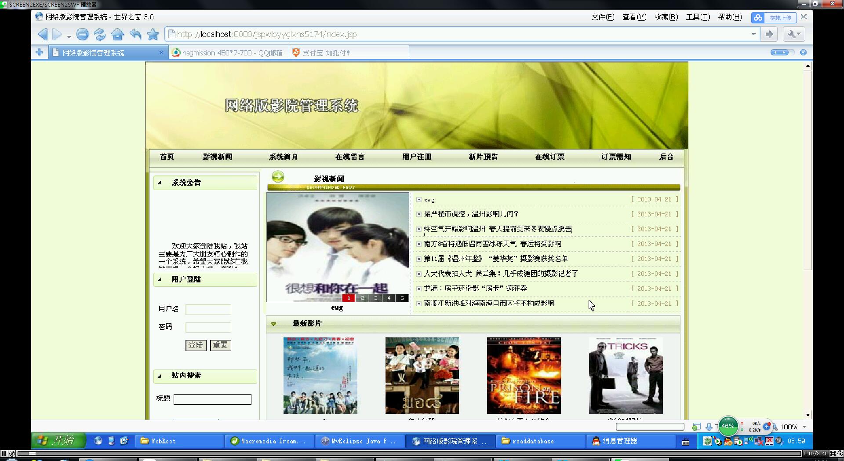This screenshot has width=844, height=461.
Task: Switch to MyEclipse Java taskbar item
Action: pos(360,441)
